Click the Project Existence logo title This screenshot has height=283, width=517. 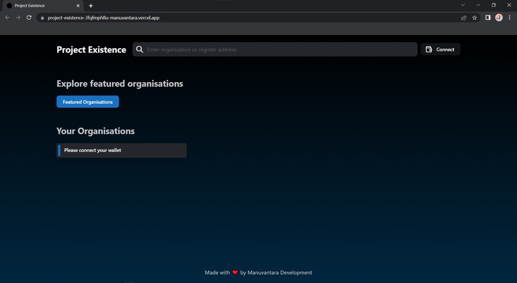coord(91,50)
